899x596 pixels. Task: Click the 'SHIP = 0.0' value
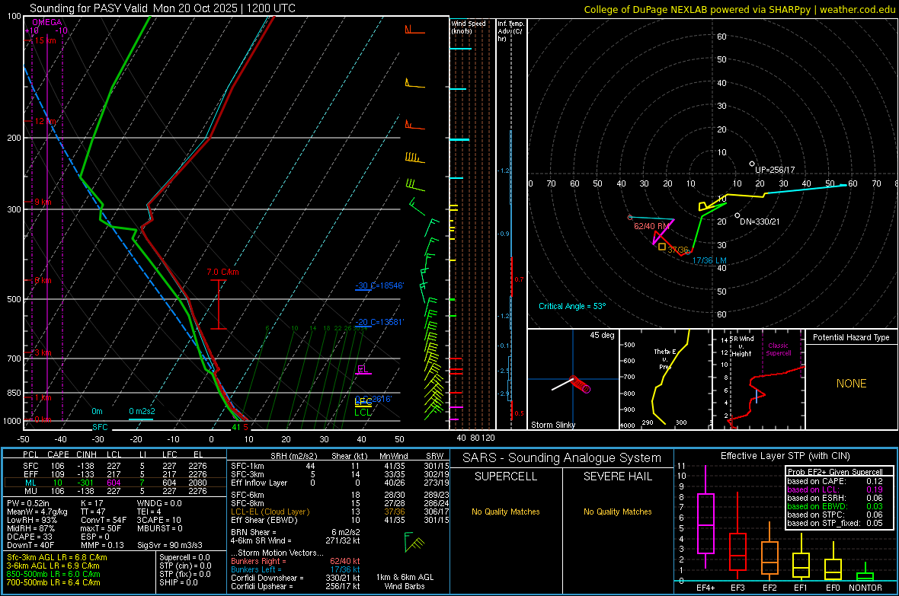click(178, 582)
